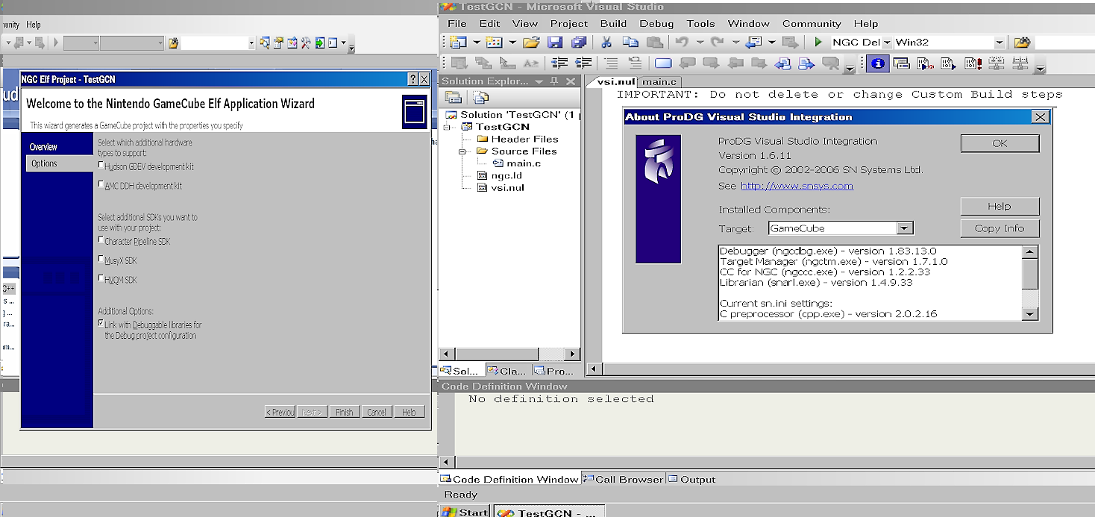
Task: Click the Save All icon
Action: click(x=579, y=43)
